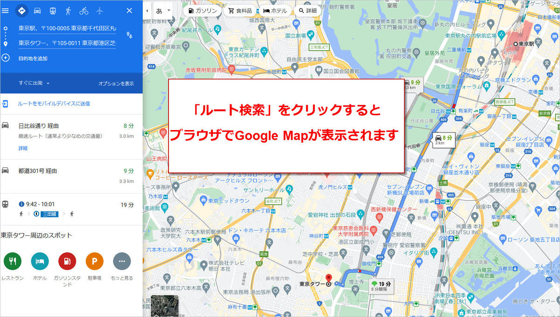Show route options via オプションを表示

tap(116, 83)
